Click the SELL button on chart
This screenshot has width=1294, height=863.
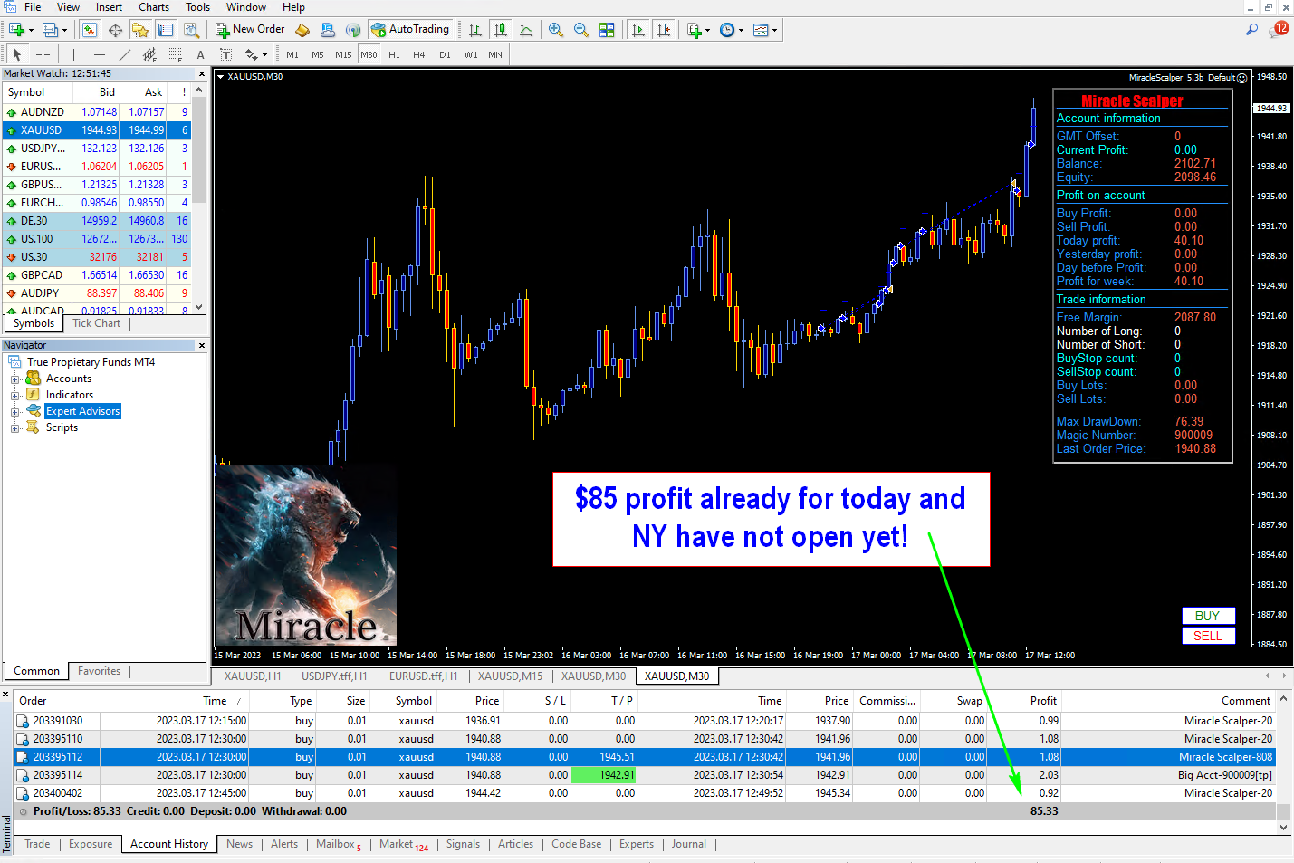coord(1208,636)
